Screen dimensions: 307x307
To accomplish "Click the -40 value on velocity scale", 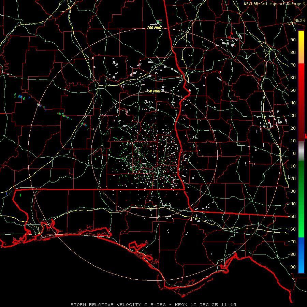I will coord(292,204).
